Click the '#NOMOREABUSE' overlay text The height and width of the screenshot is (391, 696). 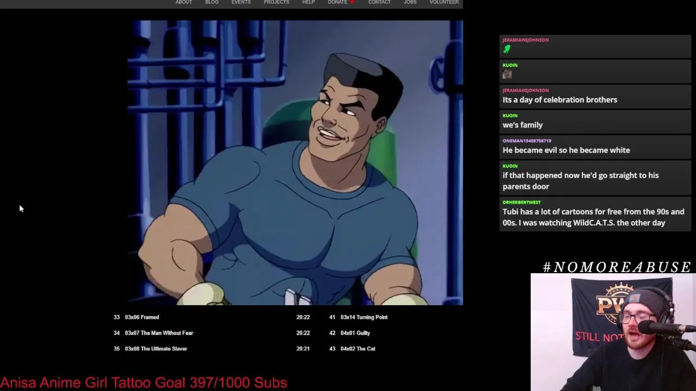click(x=617, y=267)
